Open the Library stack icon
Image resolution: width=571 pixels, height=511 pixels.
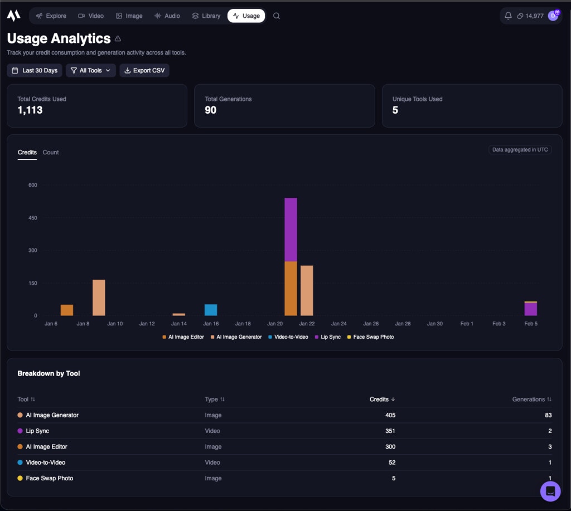[x=194, y=16]
